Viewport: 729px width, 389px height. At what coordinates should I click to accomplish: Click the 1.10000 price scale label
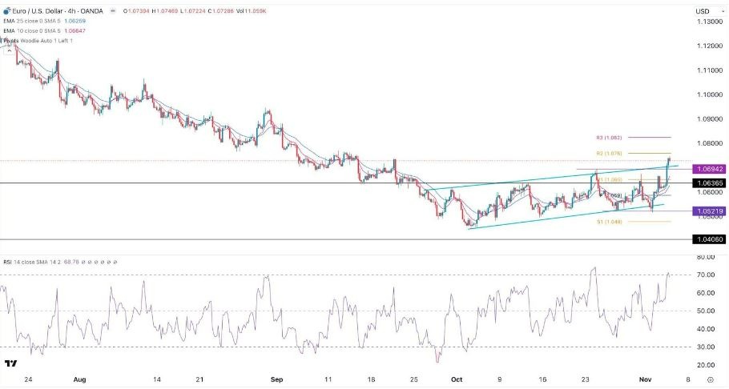[709, 94]
